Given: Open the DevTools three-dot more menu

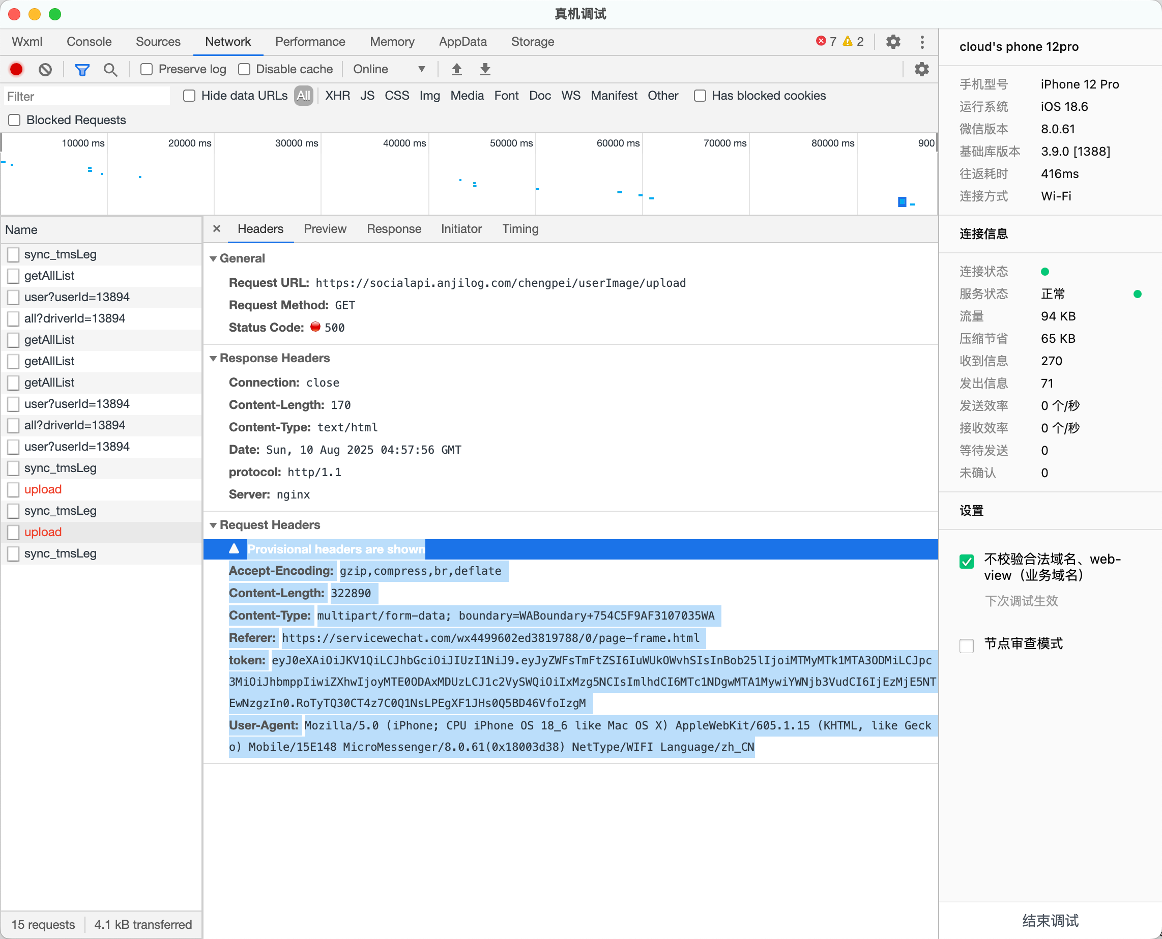Looking at the screenshot, I should point(922,42).
